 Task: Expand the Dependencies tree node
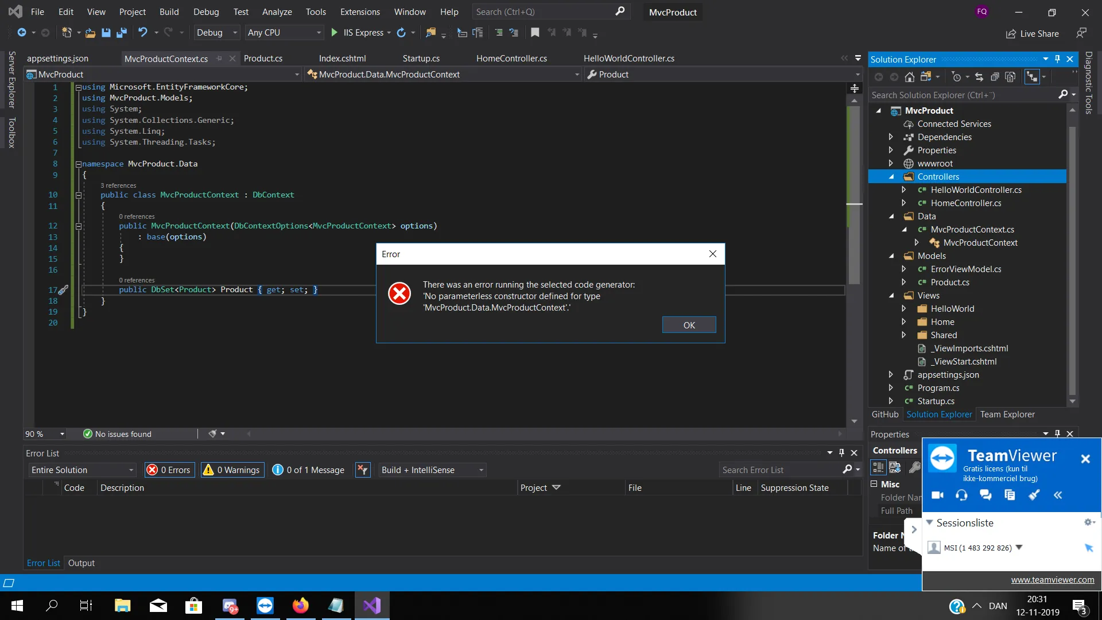pyautogui.click(x=891, y=137)
